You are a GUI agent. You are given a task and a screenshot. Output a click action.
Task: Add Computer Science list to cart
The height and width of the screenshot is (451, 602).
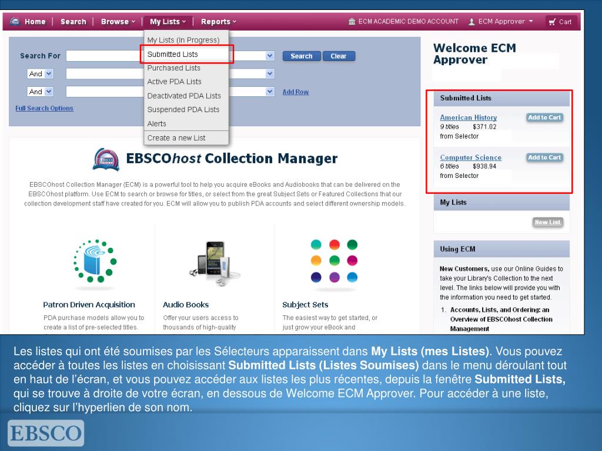click(x=545, y=157)
